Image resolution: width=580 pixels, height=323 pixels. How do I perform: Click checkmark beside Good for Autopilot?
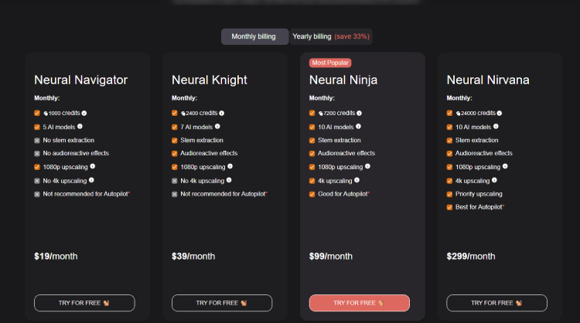(312, 195)
